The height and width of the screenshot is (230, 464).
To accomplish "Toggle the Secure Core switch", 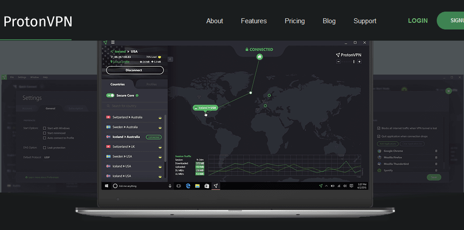I will (110, 96).
